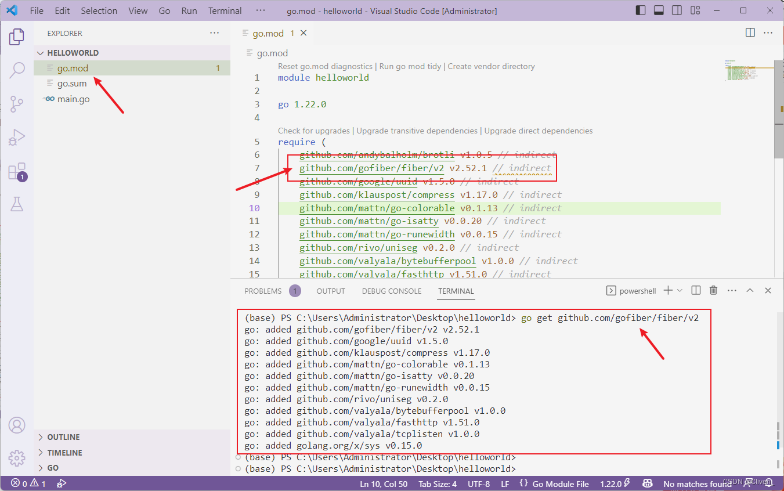Open the Search view in the activity bar
Viewport: 784px width, 491px height.
[17, 71]
